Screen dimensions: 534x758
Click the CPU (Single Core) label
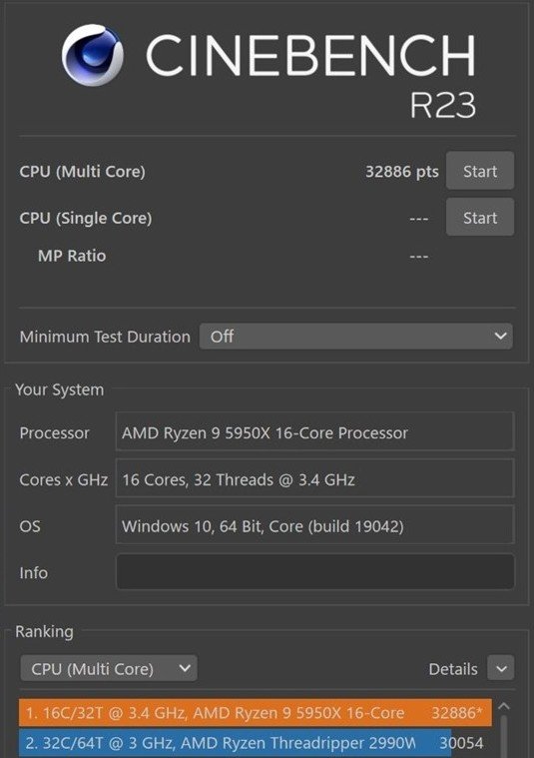[86, 218]
